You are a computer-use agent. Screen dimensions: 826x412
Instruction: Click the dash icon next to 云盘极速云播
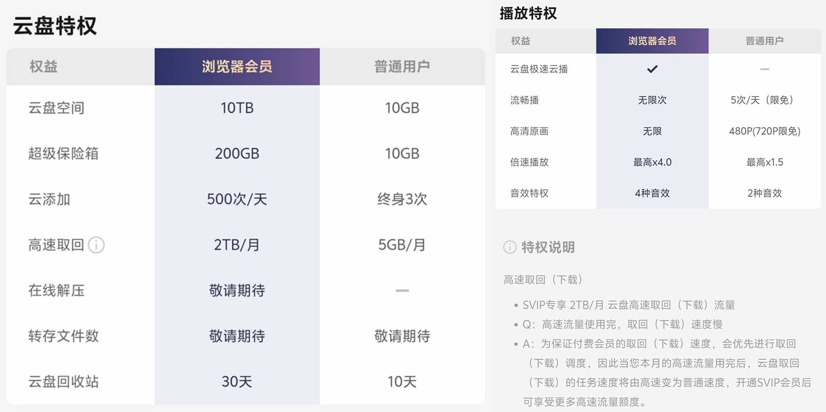tap(765, 69)
